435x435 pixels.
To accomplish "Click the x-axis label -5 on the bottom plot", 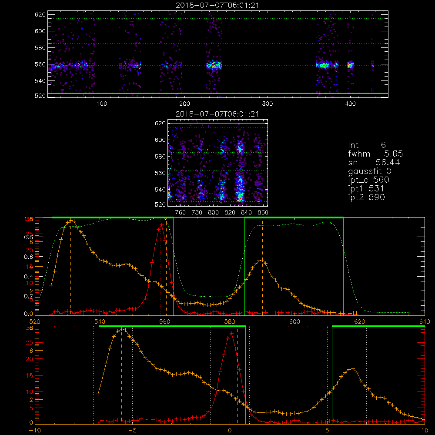I will (132, 431).
